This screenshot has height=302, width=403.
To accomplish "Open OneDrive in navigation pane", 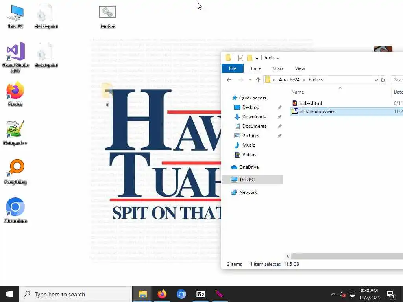I will (x=249, y=167).
